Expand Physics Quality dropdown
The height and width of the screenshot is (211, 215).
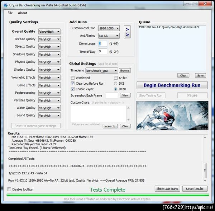(x=49, y=62)
